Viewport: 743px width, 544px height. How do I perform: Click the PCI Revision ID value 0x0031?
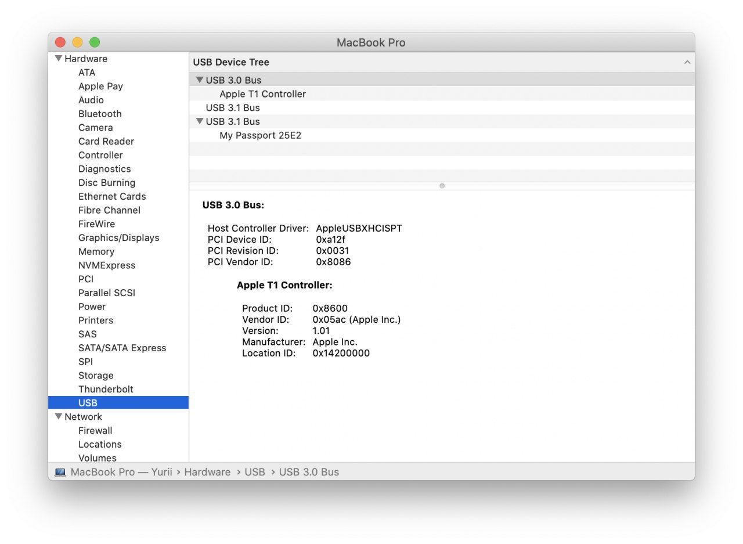pos(333,251)
